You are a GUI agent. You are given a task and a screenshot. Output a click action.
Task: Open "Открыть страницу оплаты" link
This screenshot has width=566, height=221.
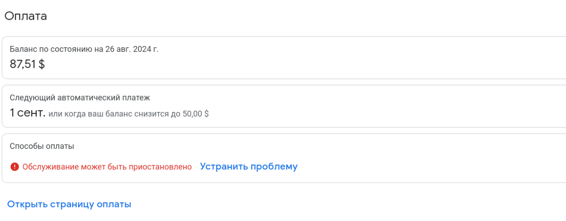pos(69,204)
